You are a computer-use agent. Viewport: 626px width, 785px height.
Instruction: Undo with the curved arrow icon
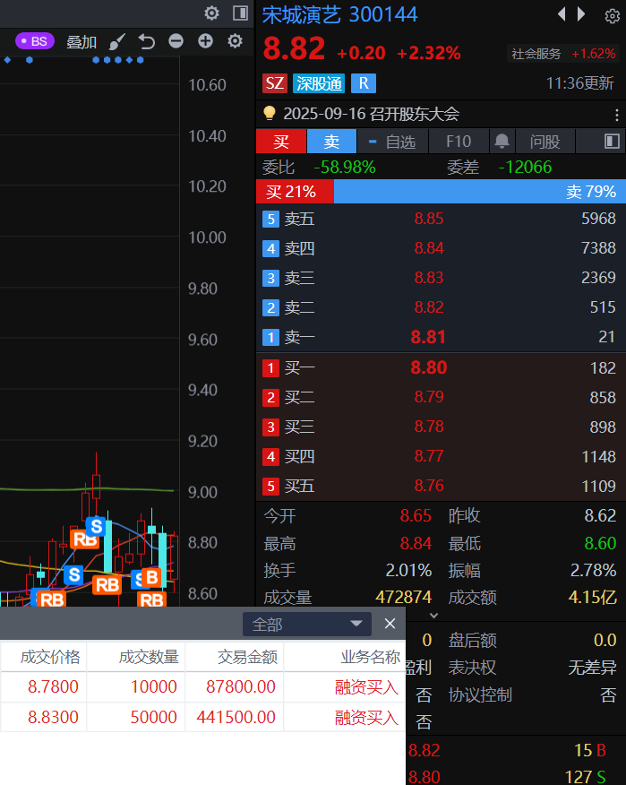pyautogui.click(x=146, y=41)
